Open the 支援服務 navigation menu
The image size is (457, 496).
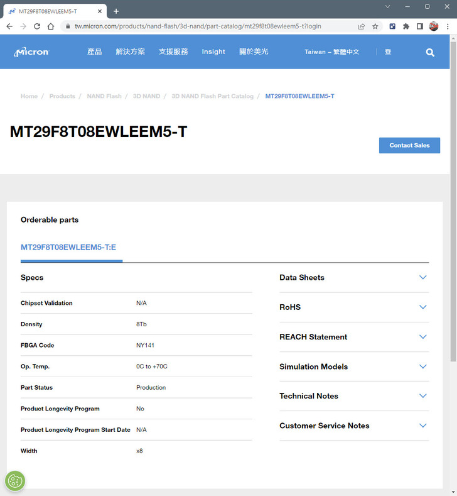point(173,52)
